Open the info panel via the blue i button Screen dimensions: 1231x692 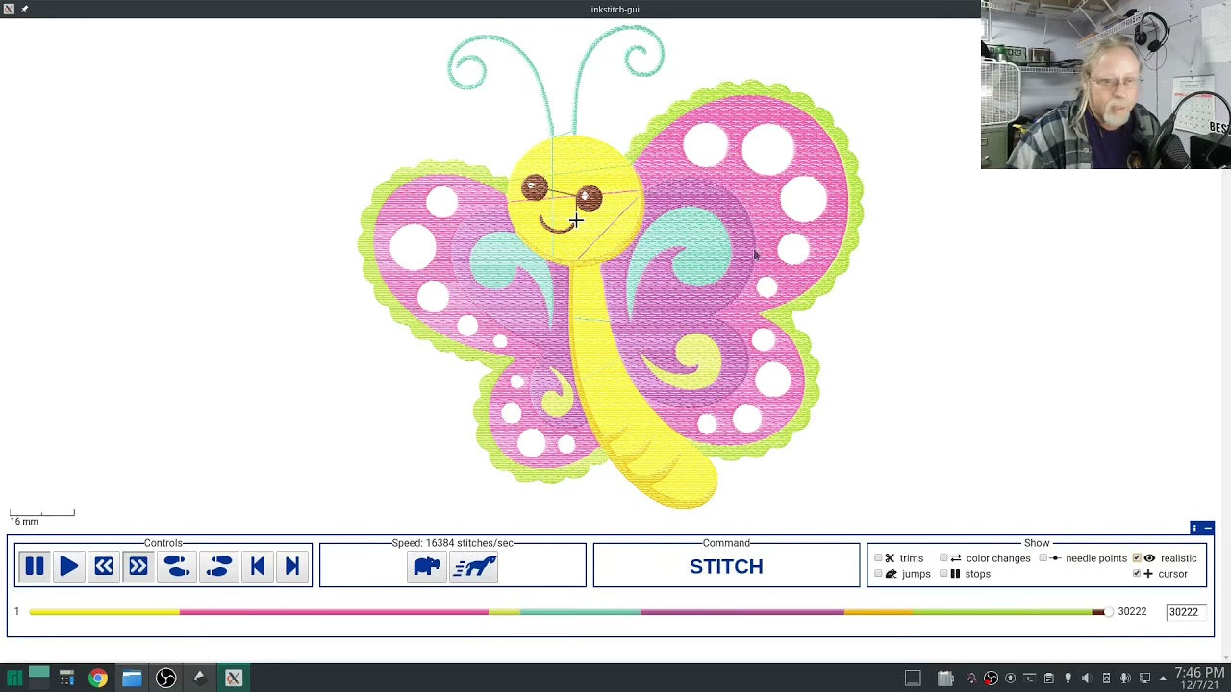tap(1194, 528)
